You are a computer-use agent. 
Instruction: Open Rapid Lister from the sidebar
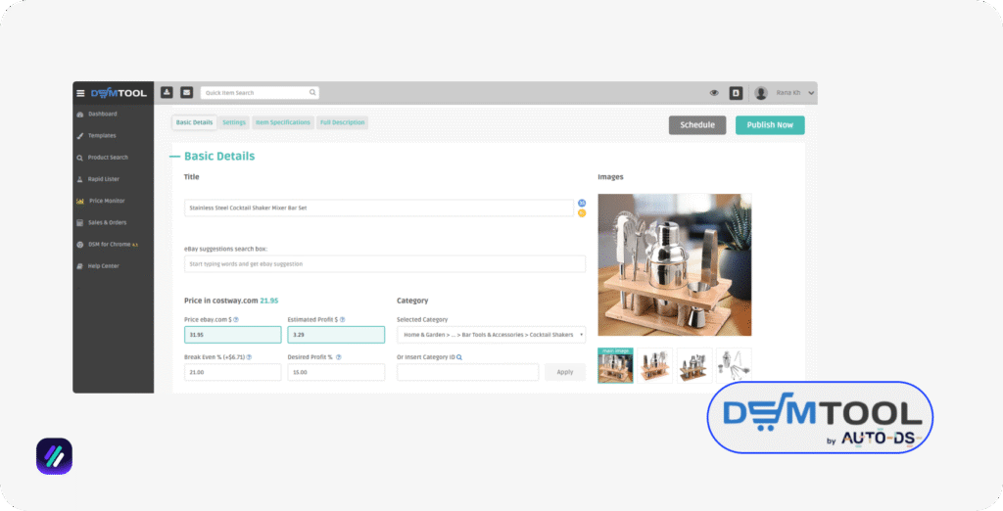[x=102, y=179]
